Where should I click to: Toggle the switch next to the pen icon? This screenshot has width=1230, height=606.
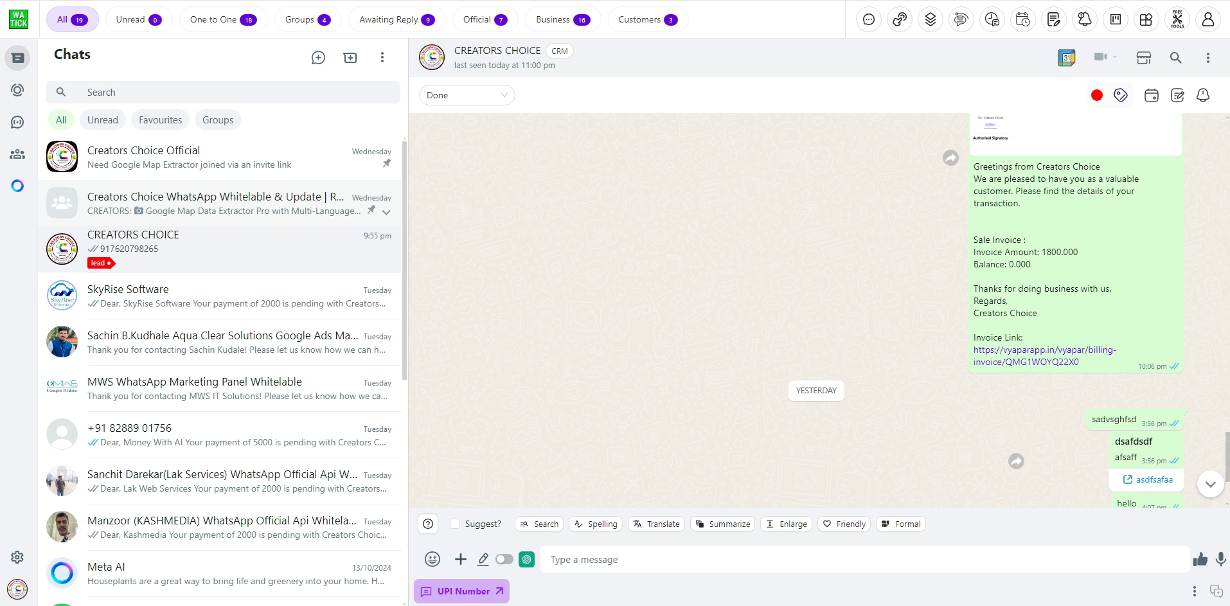click(504, 559)
